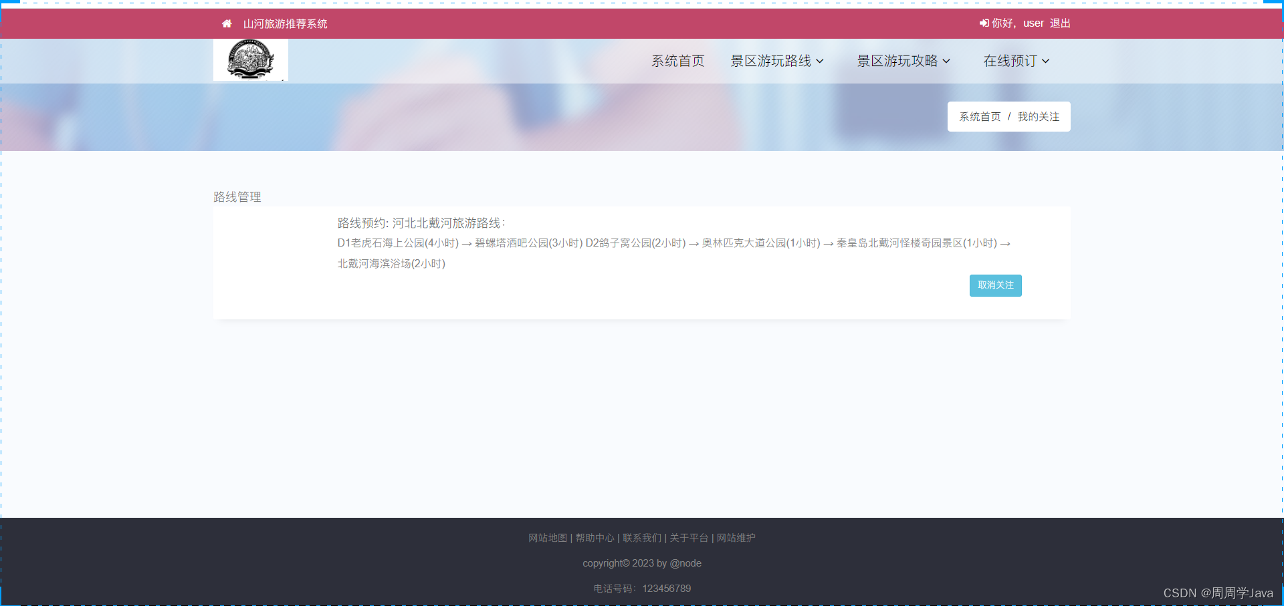Click the site logo image in the navbar
This screenshot has height=606, width=1284.
tap(250, 60)
